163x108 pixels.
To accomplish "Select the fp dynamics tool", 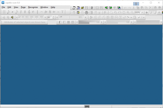I will tap(46, 12).
